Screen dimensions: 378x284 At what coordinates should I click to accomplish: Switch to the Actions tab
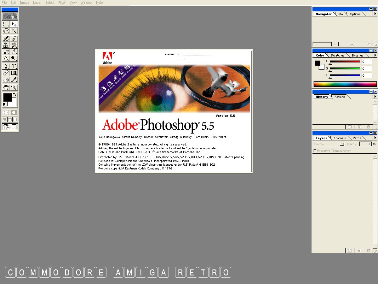coord(340,97)
